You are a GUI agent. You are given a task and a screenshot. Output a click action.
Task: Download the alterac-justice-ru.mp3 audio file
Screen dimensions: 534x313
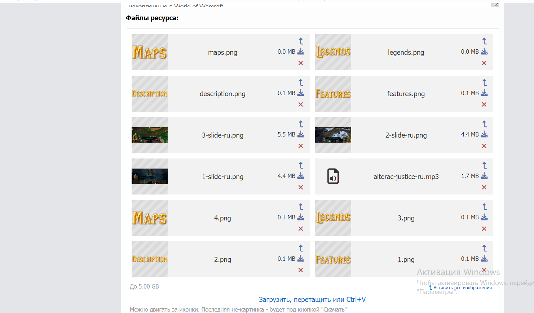pyautogui.click(x=484, y=176)
